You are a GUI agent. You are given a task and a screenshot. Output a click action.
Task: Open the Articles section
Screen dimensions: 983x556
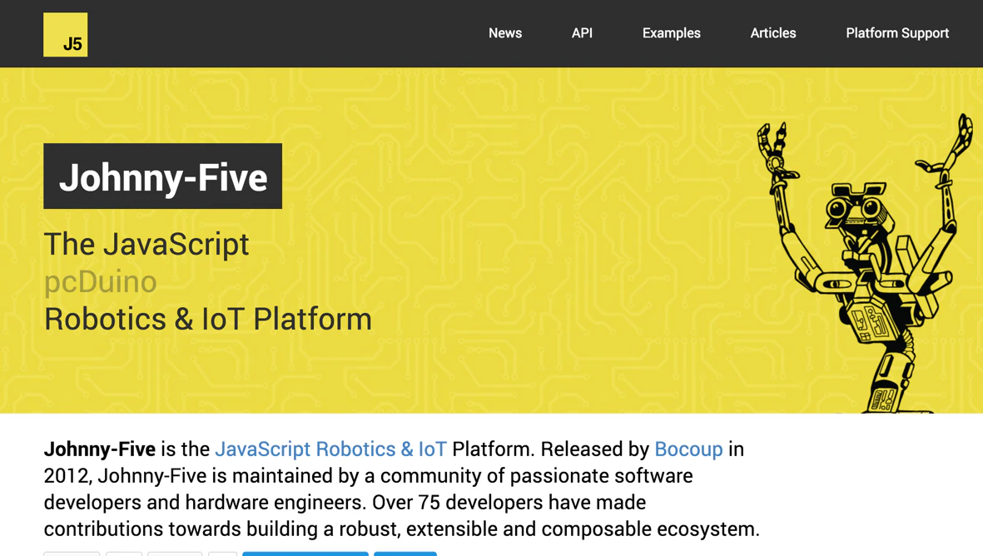pos(773,33)
